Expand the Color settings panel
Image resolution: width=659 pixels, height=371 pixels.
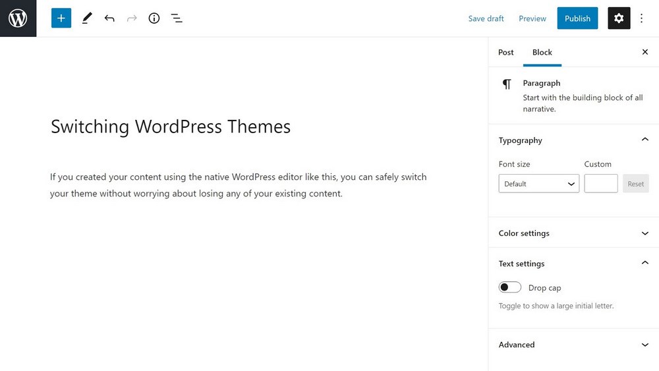573,233
